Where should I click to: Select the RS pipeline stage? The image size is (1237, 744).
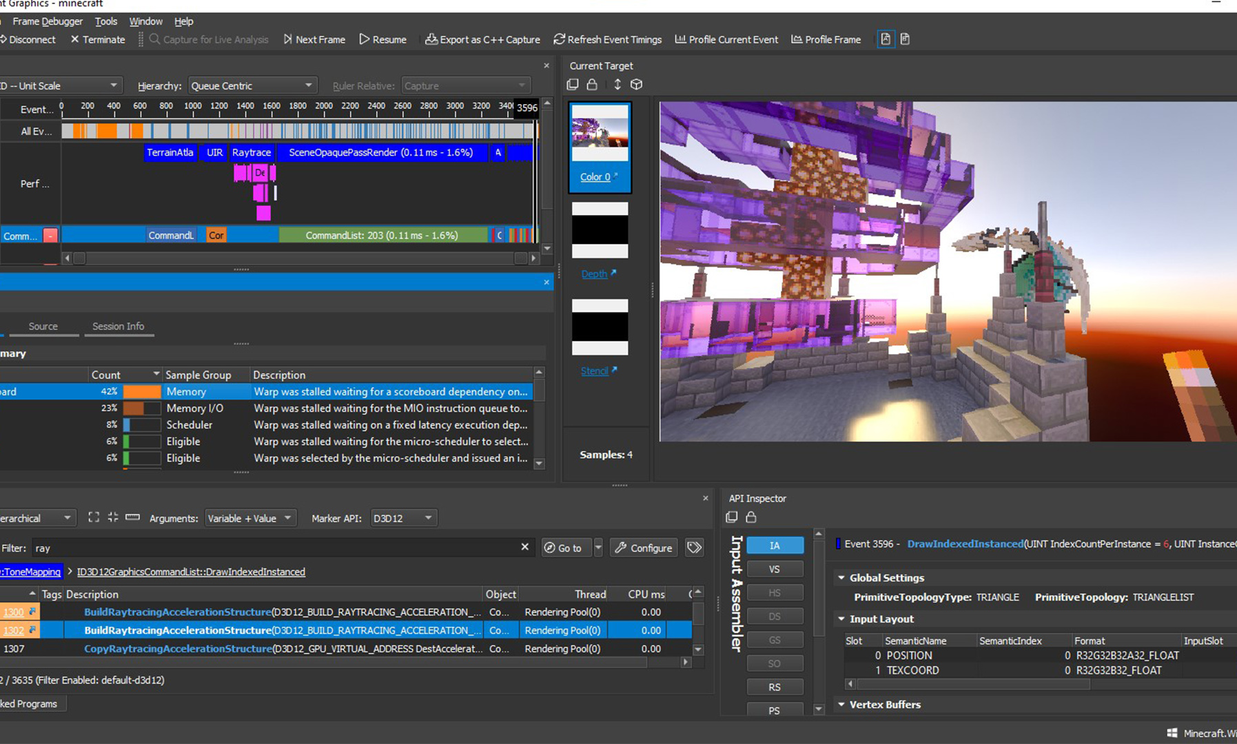(775, 687)
